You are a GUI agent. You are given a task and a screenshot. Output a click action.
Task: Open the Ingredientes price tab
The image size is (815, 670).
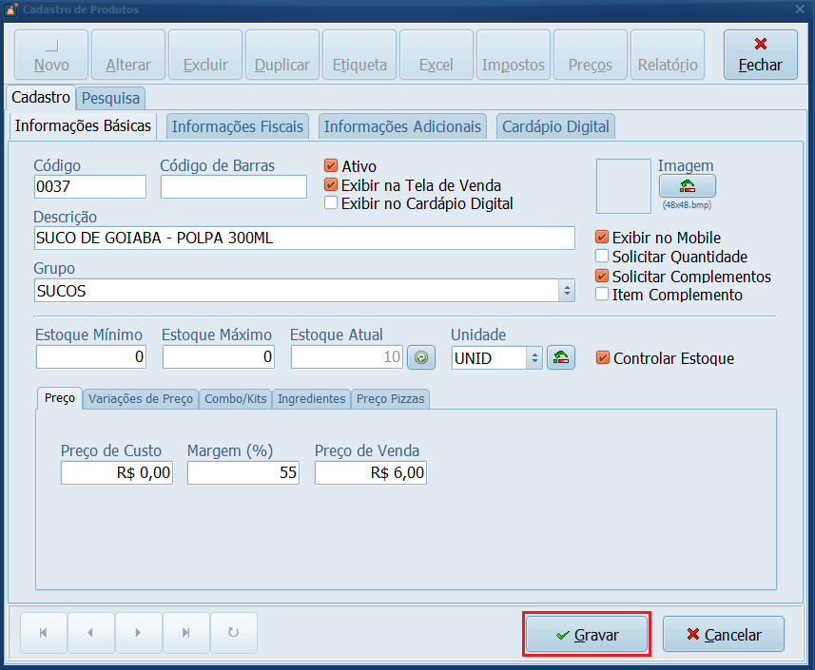[311, 399]
